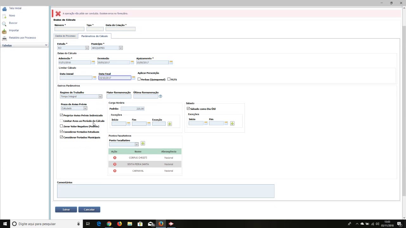Image resolution: width=406 pixels, height=228 pixels.
Task: Focus the Carga Horária Padrão field
Action: point(133,109)
